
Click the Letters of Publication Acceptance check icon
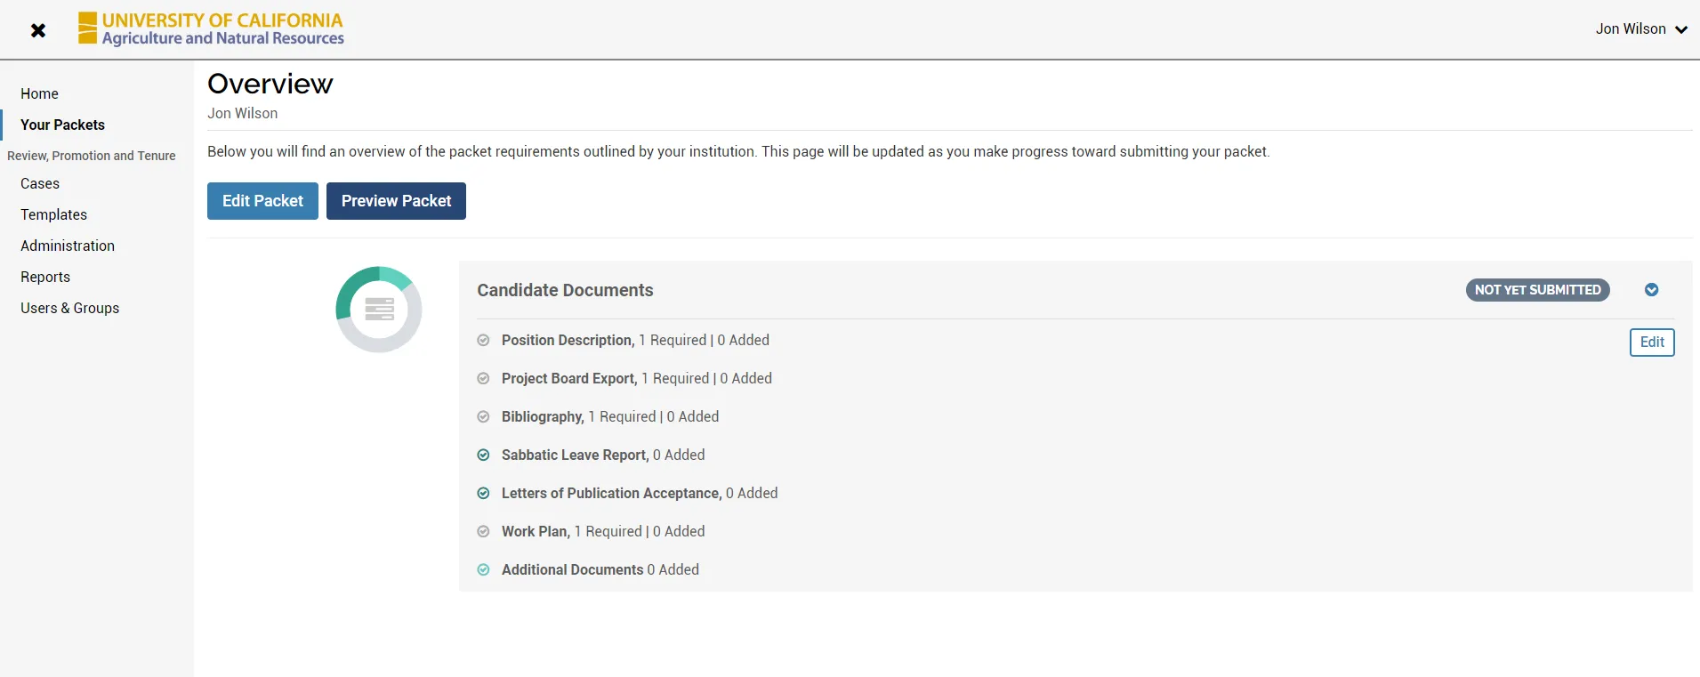[483, 493]
